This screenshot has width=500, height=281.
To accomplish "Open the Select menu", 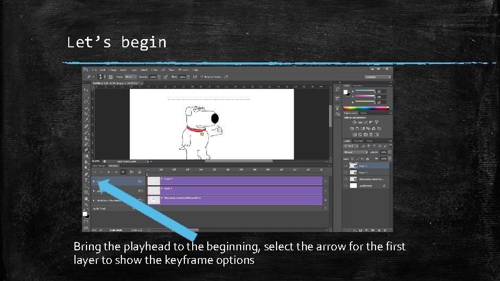I will coord(144,69).
